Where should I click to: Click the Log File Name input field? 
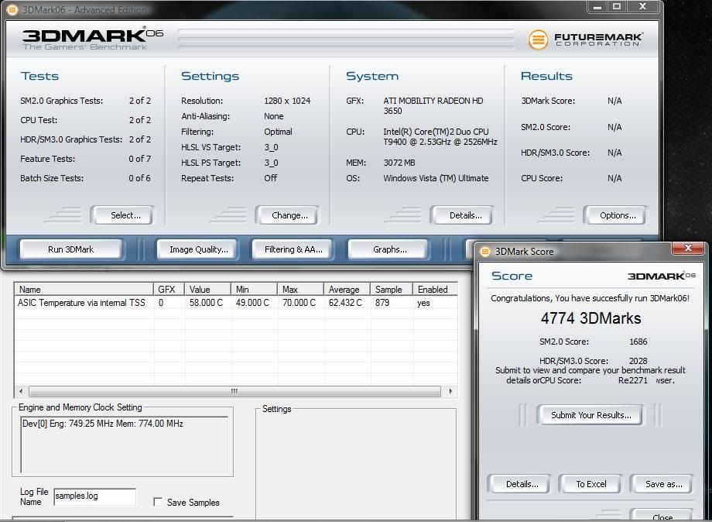pos(94,496)
